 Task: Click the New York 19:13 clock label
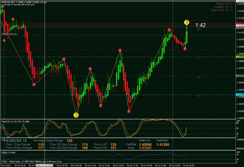222,10
